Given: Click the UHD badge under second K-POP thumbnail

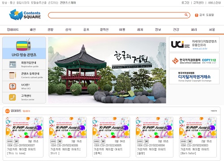Looking at the screenshot, I should pyautogui.click(x=53, y=141).
